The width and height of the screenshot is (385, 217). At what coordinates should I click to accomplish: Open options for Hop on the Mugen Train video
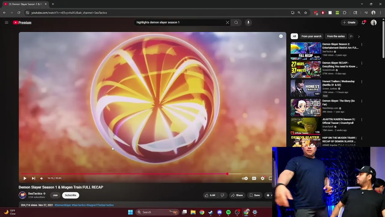(362, 138)
